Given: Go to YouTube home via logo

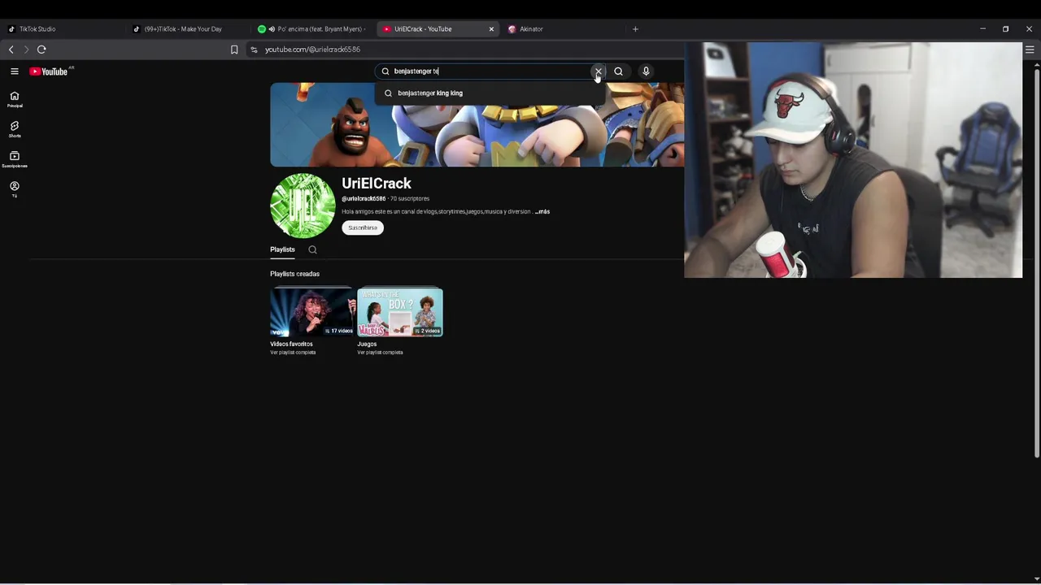Looking at the screenshot, I should (x=49, y=71).
